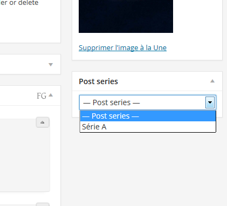This screenshot has width=227, height=206.
Task: Click the "Post series" panel heading
Action: coord(98,81)
